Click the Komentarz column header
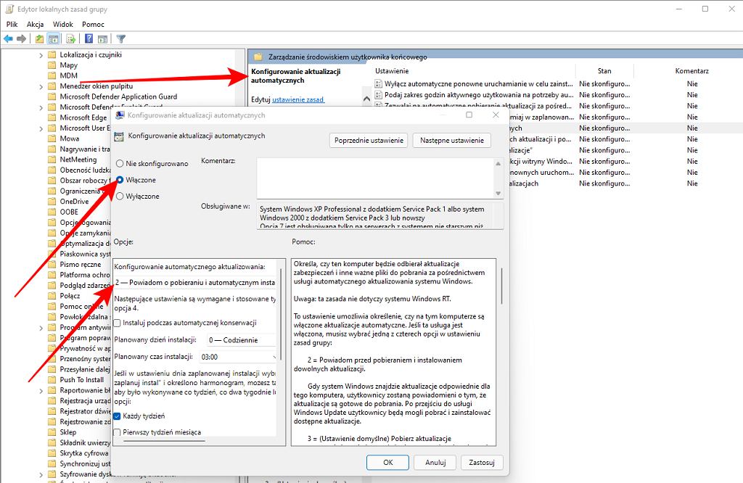Image resolution: width=743 pixels, height=483 pixels. 691,70
